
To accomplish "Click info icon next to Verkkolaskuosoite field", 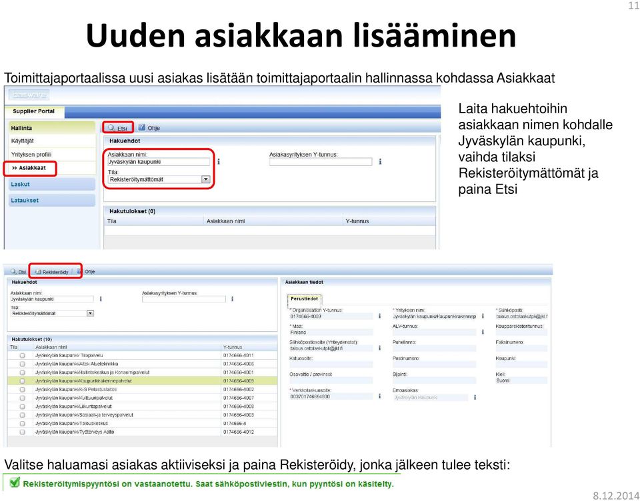I will 379,396.
